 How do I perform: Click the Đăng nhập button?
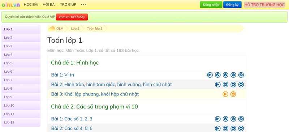click(211, 5)
